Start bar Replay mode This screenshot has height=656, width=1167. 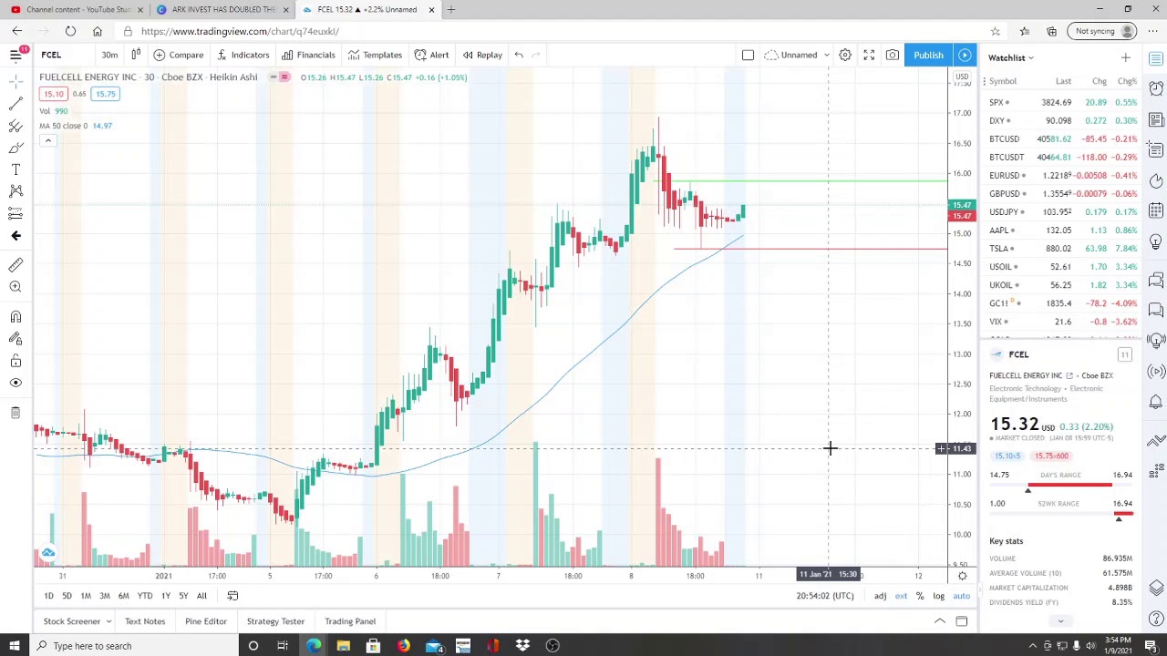click(482, 55)
